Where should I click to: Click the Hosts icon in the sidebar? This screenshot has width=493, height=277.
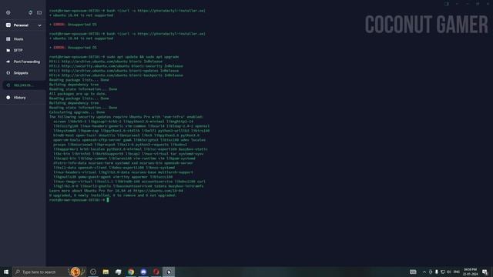[8, 39]
